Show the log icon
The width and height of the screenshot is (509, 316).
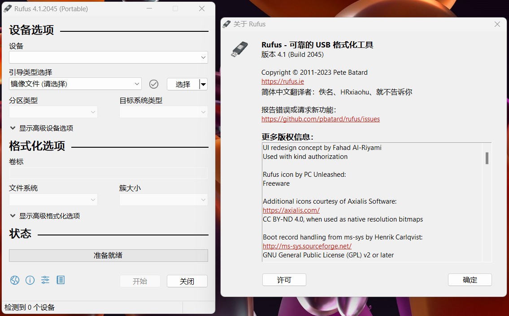click(x=61, y=280)
